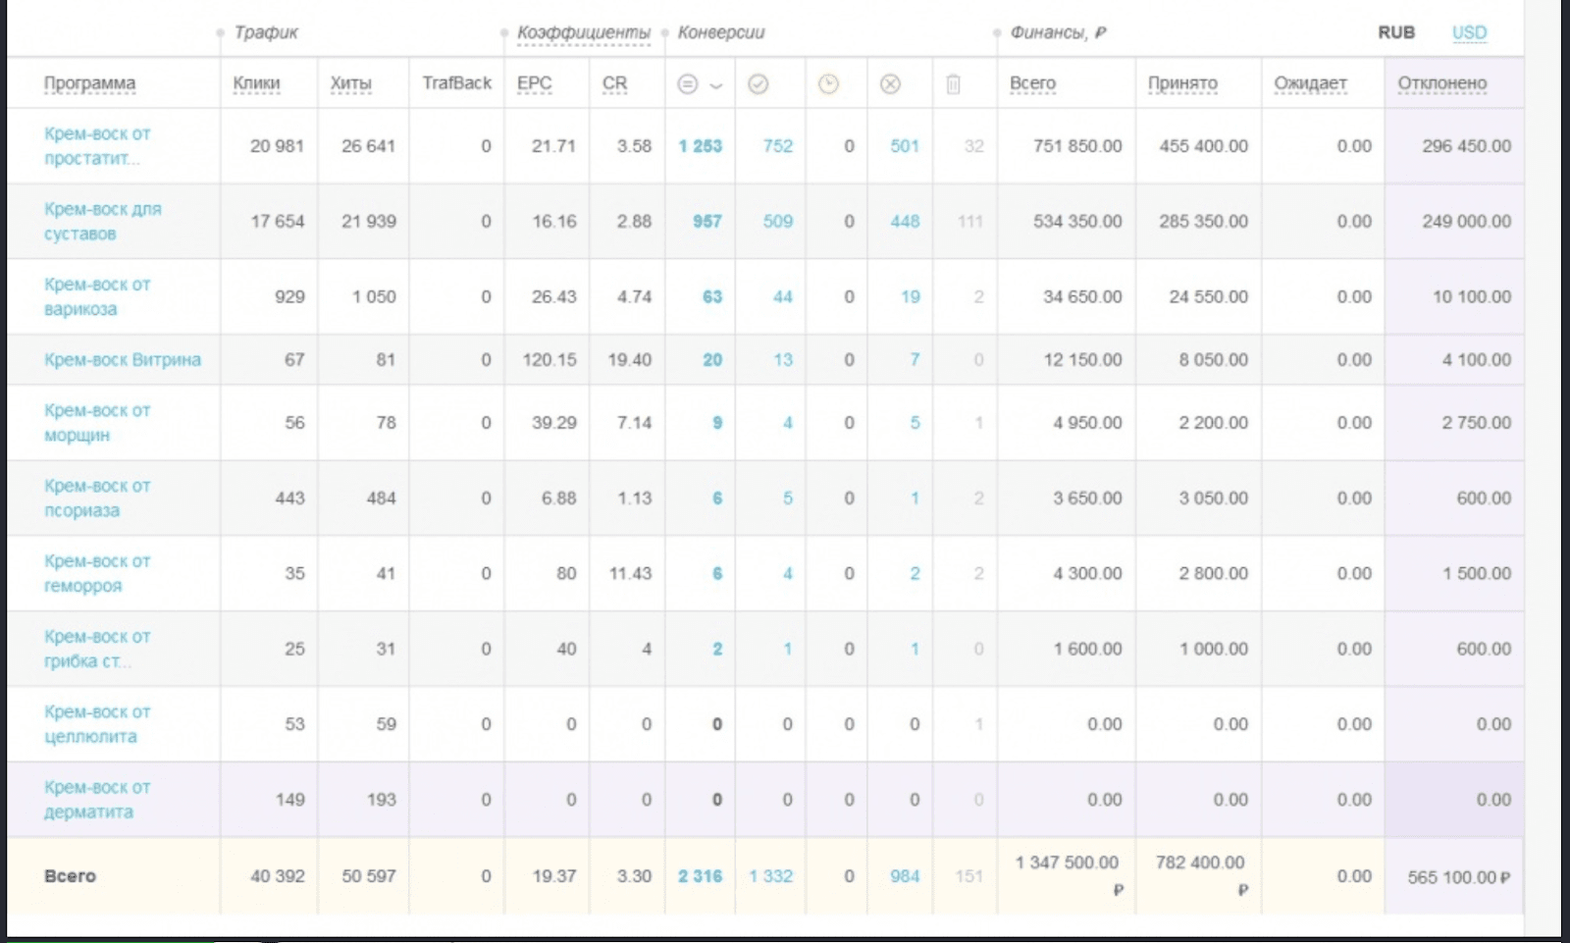This screenshot has width=1570, height=943.
Task: Collapse the Конверсии column group
Action: click(720, 32)
